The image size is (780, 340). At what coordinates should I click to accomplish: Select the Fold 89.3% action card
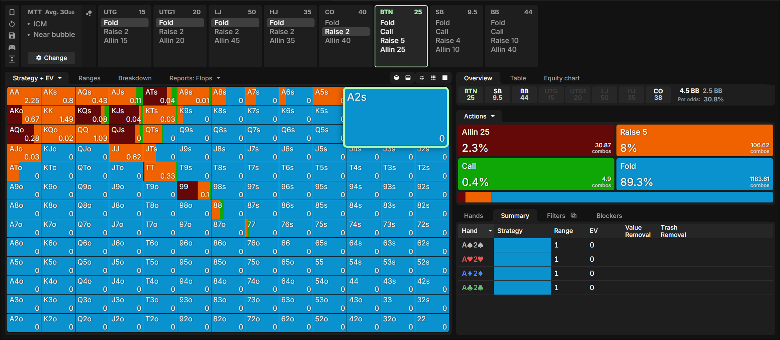coord(695,174)
